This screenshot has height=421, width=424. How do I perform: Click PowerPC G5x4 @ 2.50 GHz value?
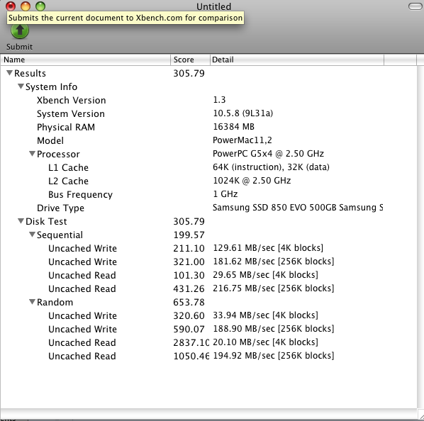[268, 154]
